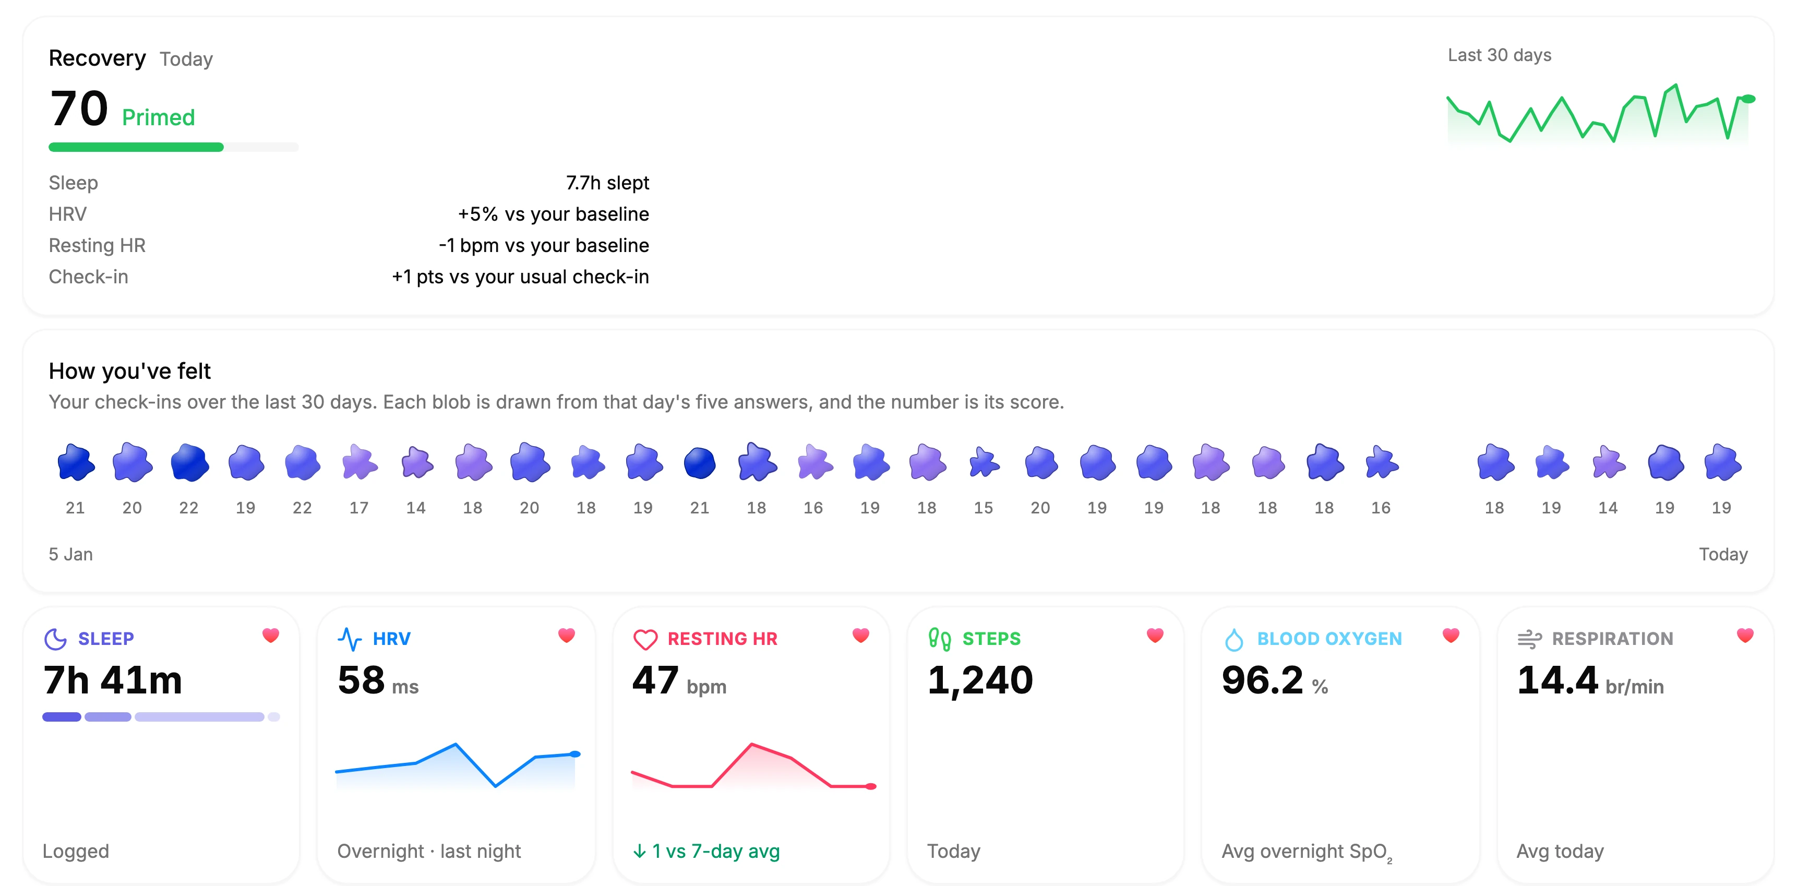Click the green recovery score progress bar
Viewport: 1797px width, 886px height.
tap(174, 147)
